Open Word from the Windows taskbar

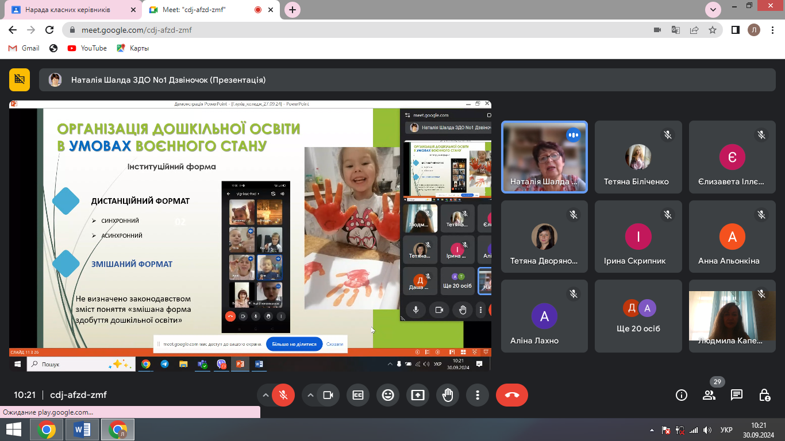(x=82, y=430)
